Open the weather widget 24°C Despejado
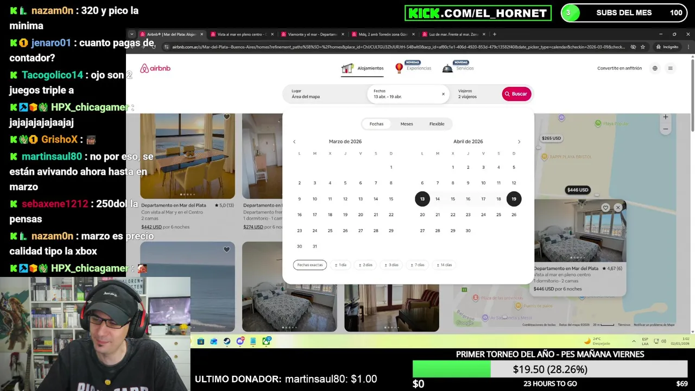This screenshot has height=391, width=695. pos(597,341)
